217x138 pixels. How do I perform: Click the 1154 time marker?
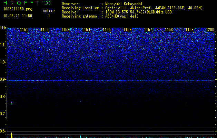86,30
